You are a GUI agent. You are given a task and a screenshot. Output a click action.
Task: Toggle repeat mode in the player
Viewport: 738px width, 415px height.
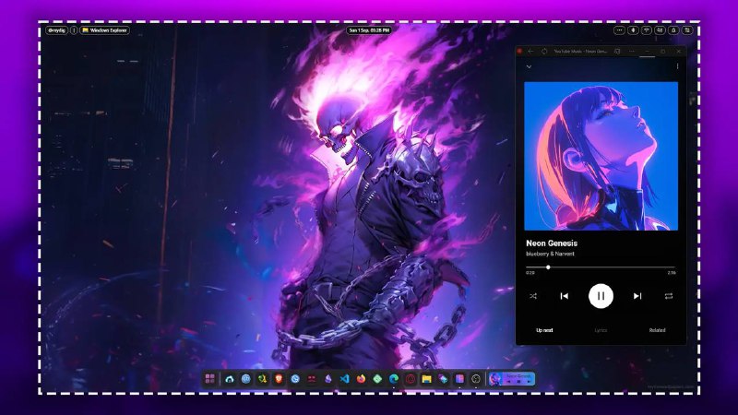click(668, 296)
